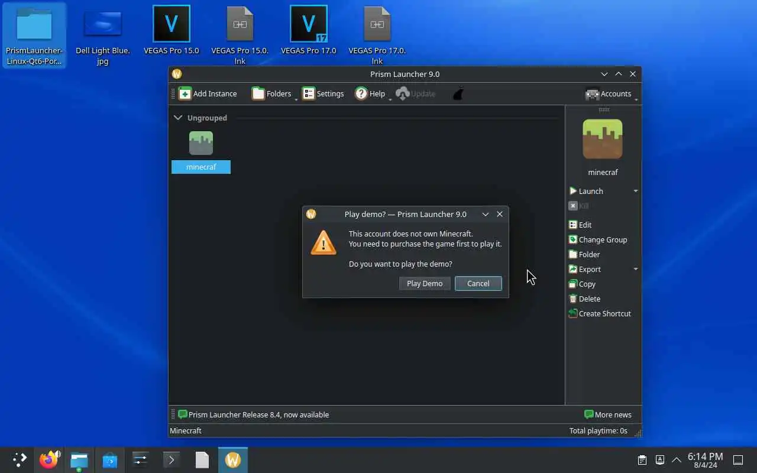Click the keyboard layout tray icon
Screen dimensions: 757x473
660,460
